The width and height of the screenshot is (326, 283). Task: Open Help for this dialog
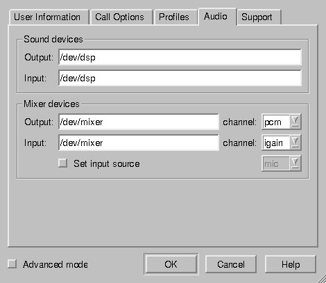tap(291, 264)
